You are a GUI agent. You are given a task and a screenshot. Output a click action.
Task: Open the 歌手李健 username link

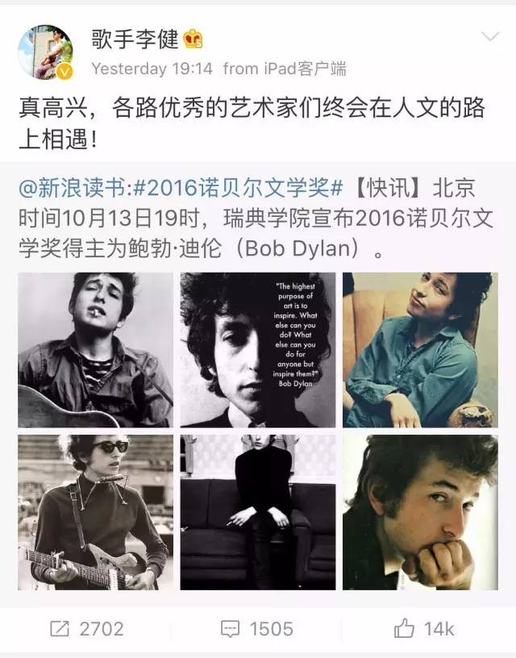click(135, 39)
